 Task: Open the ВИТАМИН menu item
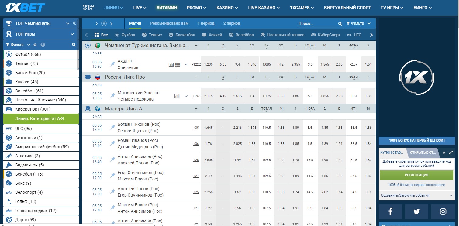[167, 8]
